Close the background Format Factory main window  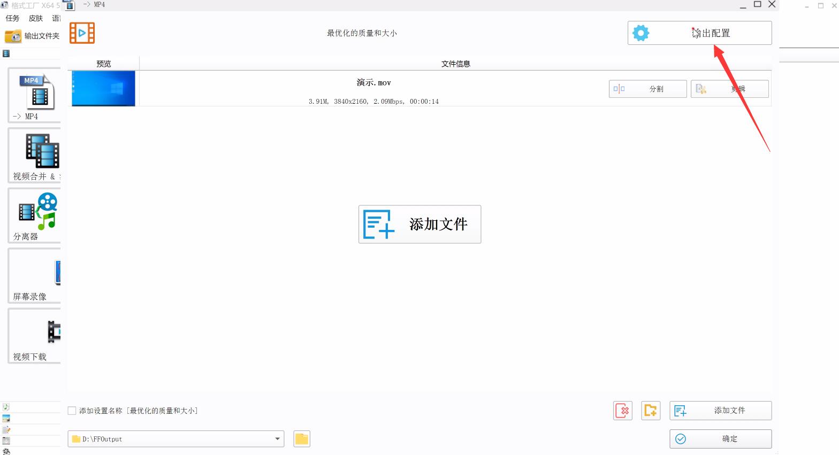pyautogui.click(x=834, y=5)
